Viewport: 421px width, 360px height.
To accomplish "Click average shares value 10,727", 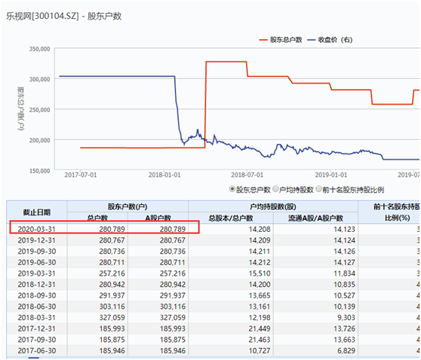I will (x=260, y=351).
